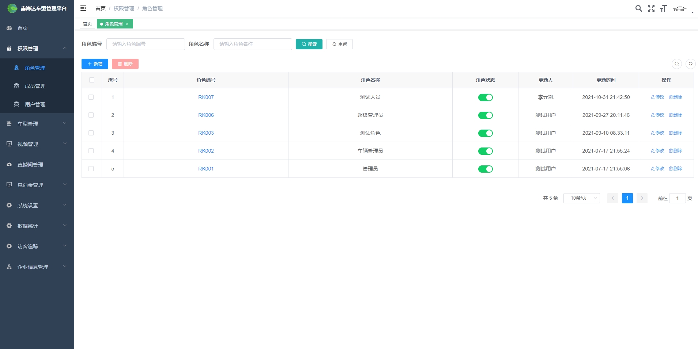Delete role RK007 via 删除
Screen dimensions: 698x349
[x=675, y=97]
